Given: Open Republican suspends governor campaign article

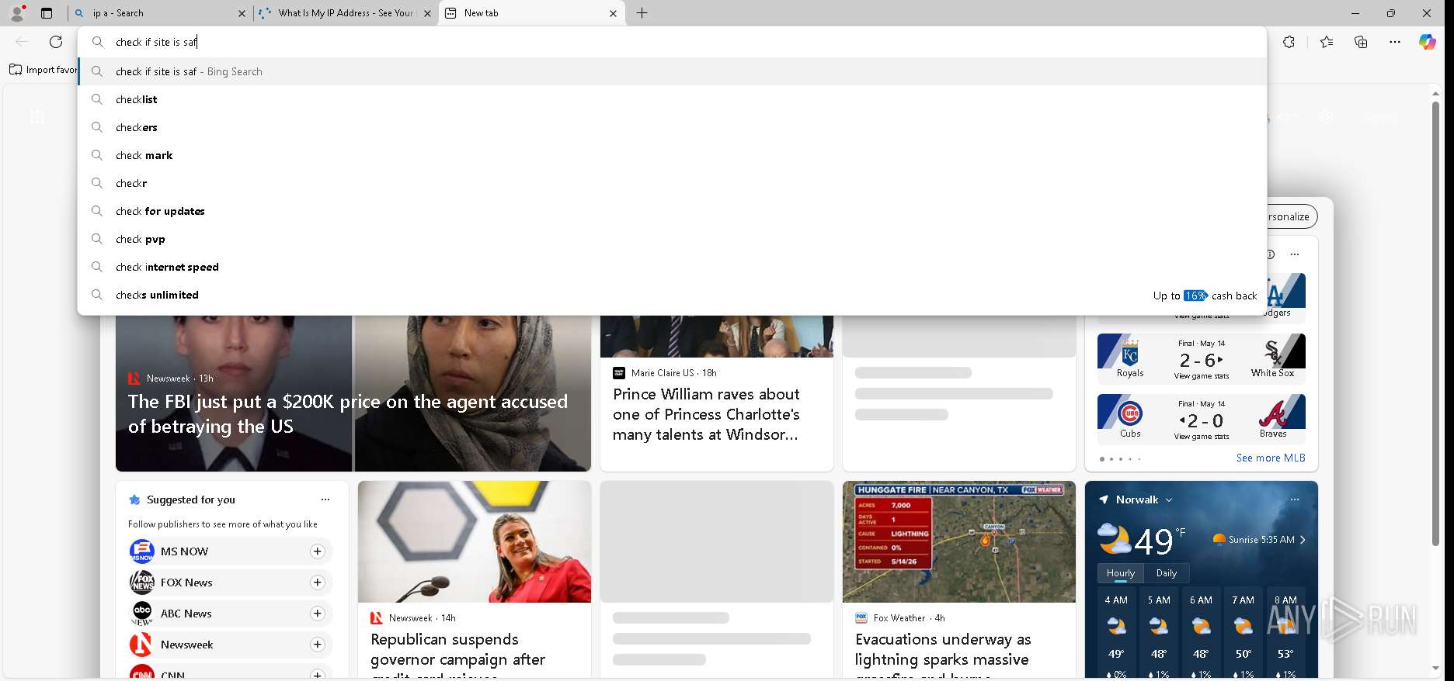Looking at the screenshot, I should [458, 649].
